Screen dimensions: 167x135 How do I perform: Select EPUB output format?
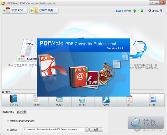[x=14, y=100]
